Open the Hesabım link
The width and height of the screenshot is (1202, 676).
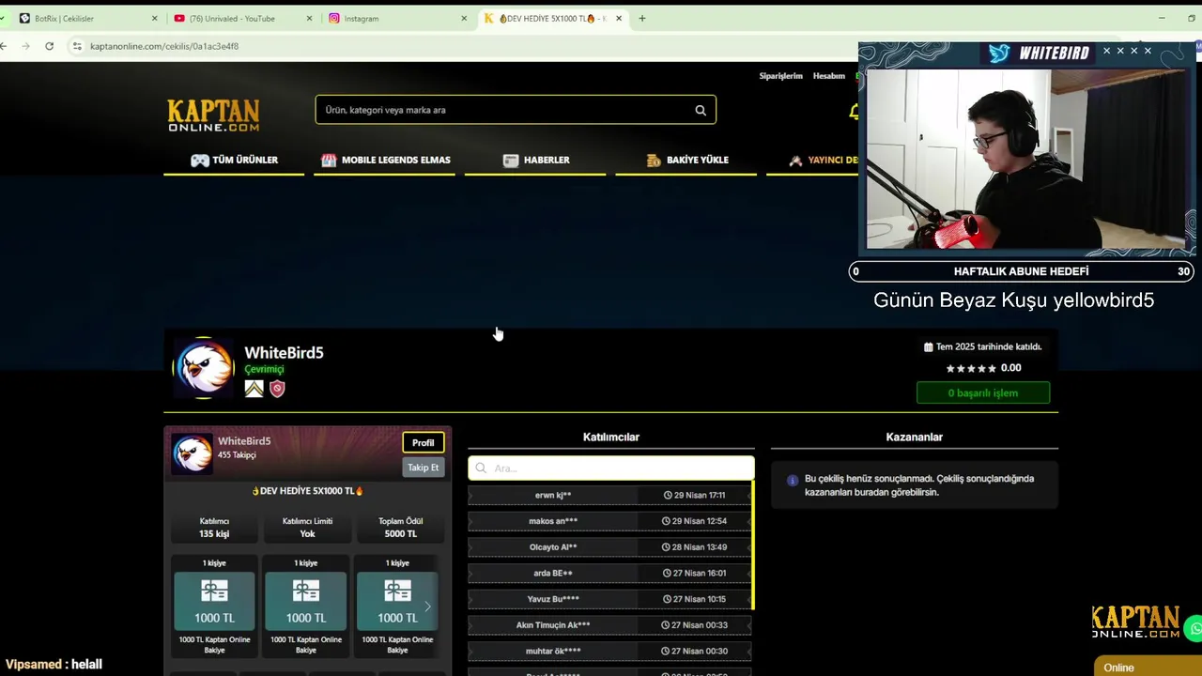pos(829,76)
